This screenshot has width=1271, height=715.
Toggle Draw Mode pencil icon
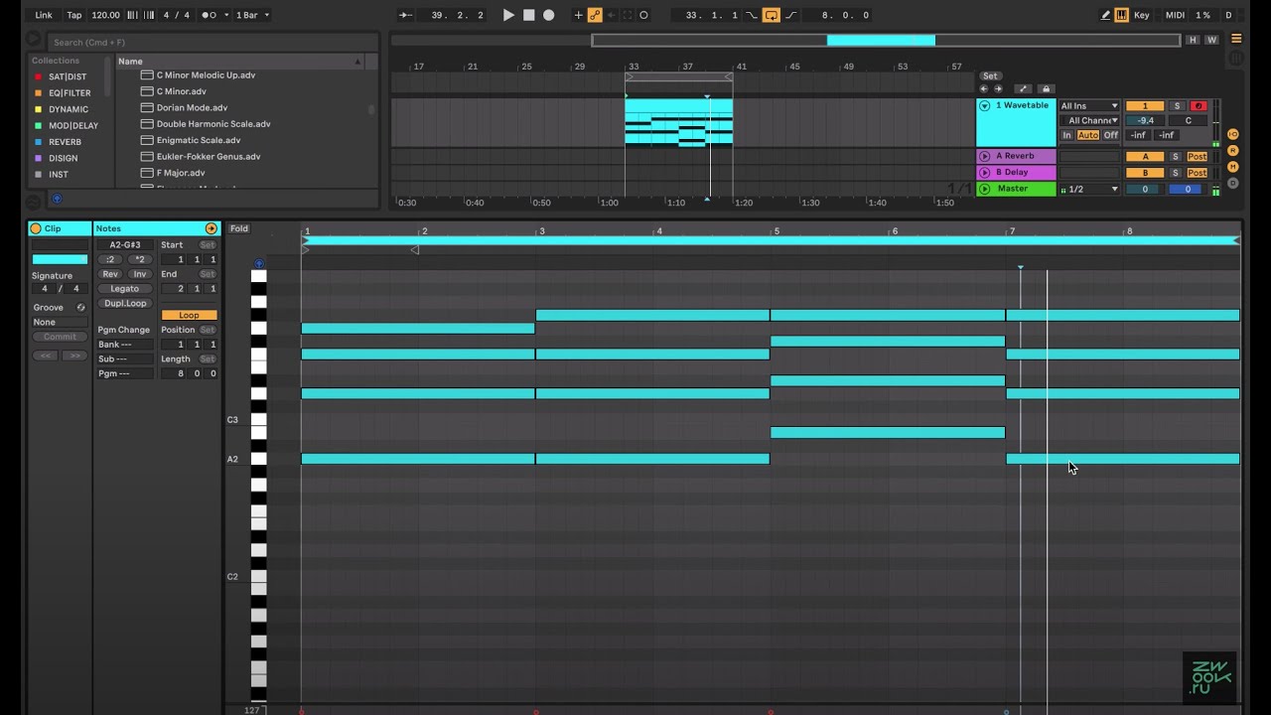(1105, 15)
